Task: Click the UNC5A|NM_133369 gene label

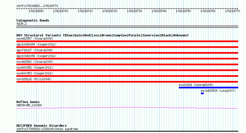Action: point(29,105)
